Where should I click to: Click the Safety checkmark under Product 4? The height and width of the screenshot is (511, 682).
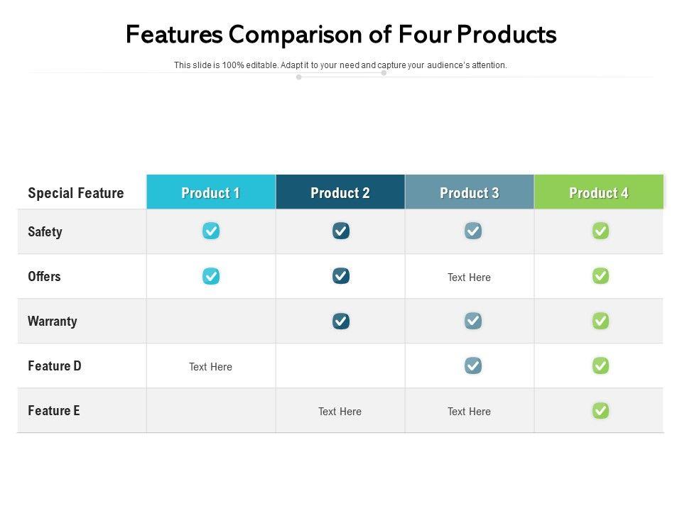point(601,231)
